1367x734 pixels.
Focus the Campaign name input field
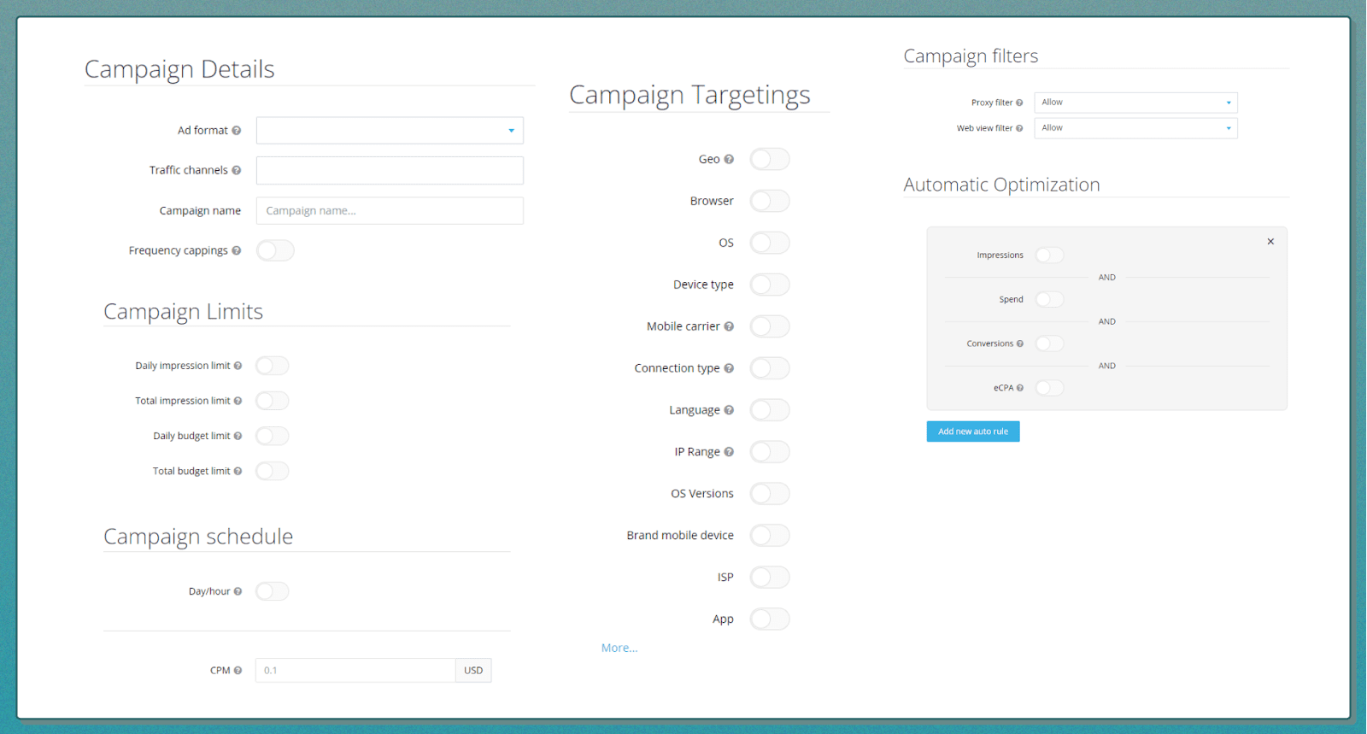click(390, 211)
